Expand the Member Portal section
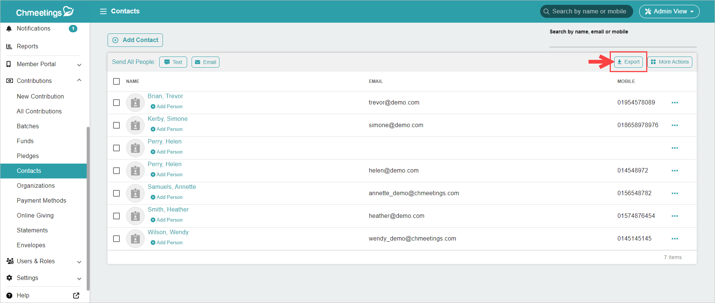Image resolution: width=715 pixels, height=303 pixels. 79,65
